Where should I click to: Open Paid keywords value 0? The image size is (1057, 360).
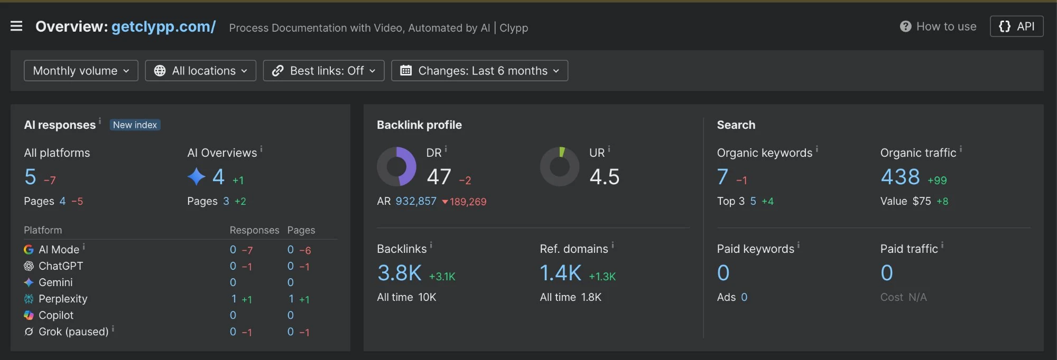[723, 273]
